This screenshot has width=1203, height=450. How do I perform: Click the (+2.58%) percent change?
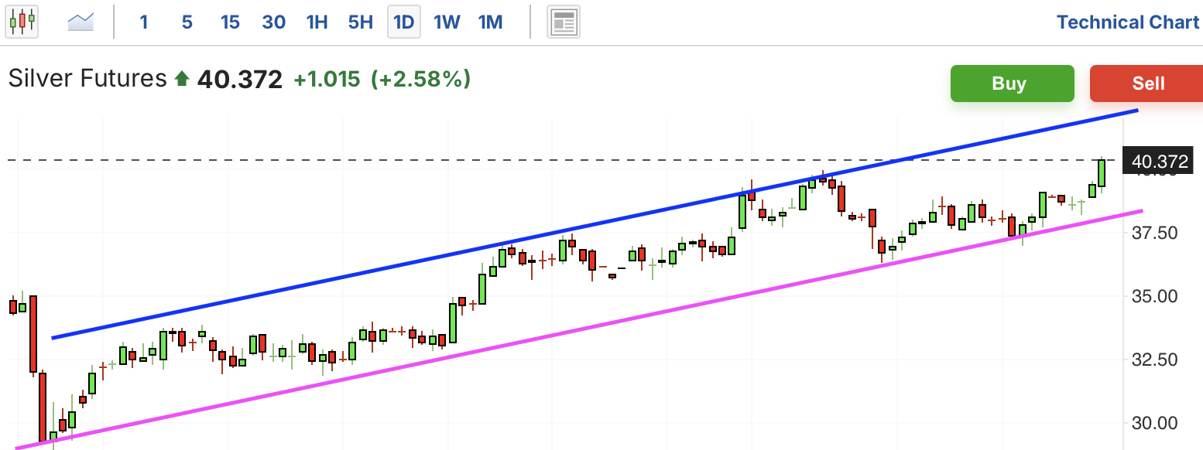pyautogui.click(x=421, y=79)
